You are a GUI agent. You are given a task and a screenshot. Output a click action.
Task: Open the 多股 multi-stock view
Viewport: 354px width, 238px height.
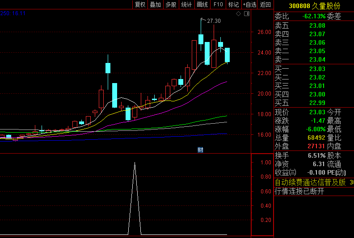coord(171,4)
